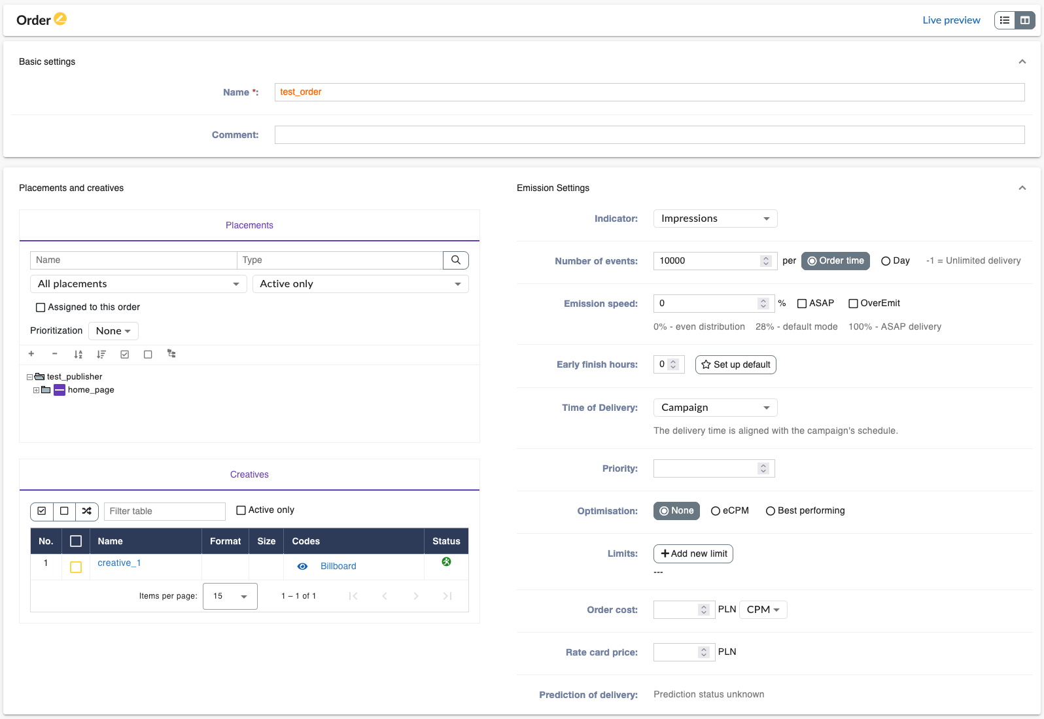Image resolution: width=1044 pixels, height=719 pixels.
Task: Click the shuffle icon in creatives toolbar
Action: (x=87, y=511)
